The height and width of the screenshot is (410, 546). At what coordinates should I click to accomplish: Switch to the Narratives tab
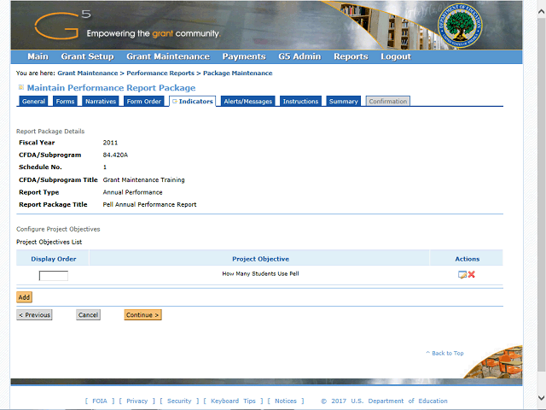(101, 101)
